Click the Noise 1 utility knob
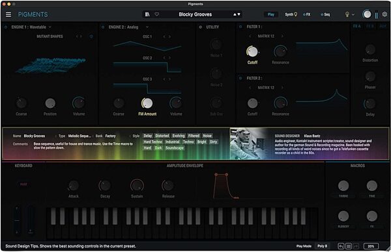The image size is (391, 252). point(216,45)
